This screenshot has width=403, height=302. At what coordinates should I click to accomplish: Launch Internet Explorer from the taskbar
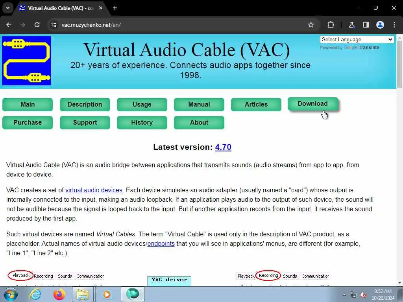(35, 294)
